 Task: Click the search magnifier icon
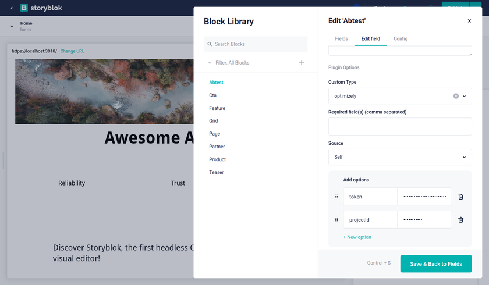coord(210,44)
